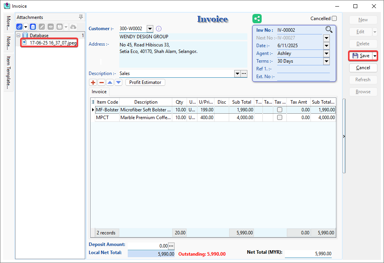Viewport: 384px width, 263px height.
Task: Click the Profit Estimator button
Action: click(145, 82)
